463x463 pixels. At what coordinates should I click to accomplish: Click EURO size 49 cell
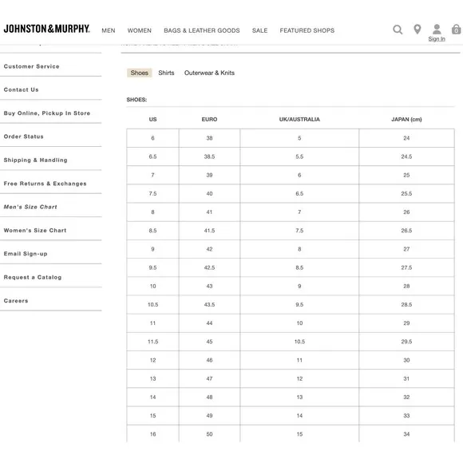[x=209, y=415]
